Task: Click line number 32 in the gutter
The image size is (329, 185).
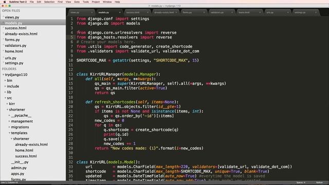Action: (70, 162)
